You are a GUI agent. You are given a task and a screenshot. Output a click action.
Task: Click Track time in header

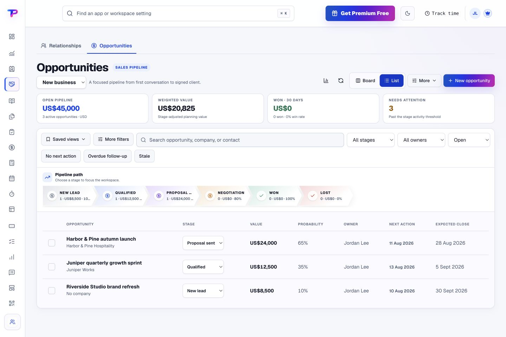(x=442, y=13)
